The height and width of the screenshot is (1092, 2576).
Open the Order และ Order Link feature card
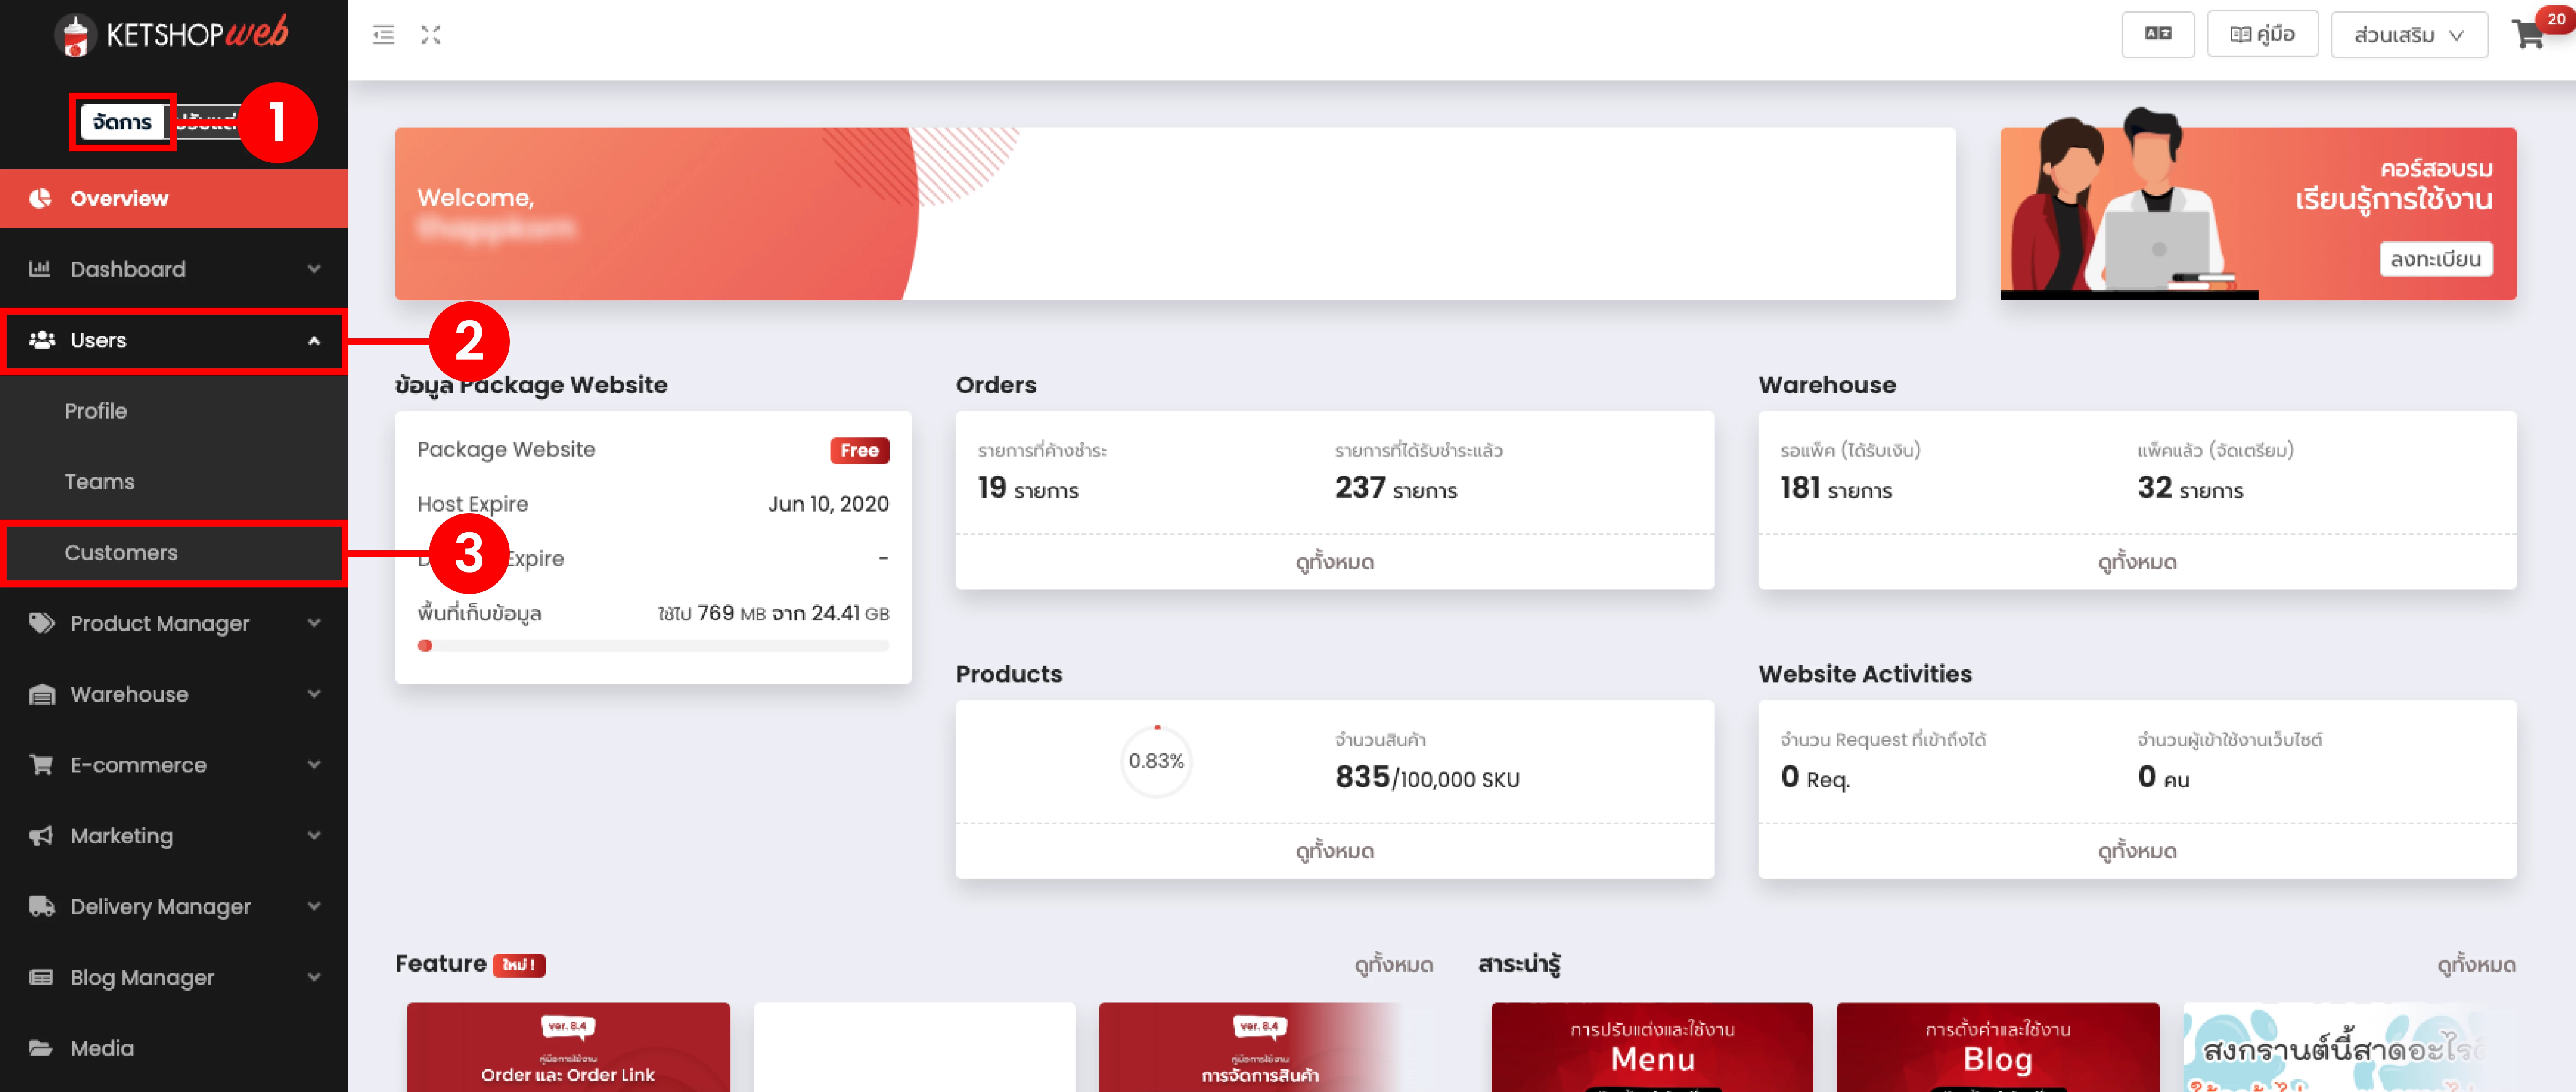[568, 1047]
